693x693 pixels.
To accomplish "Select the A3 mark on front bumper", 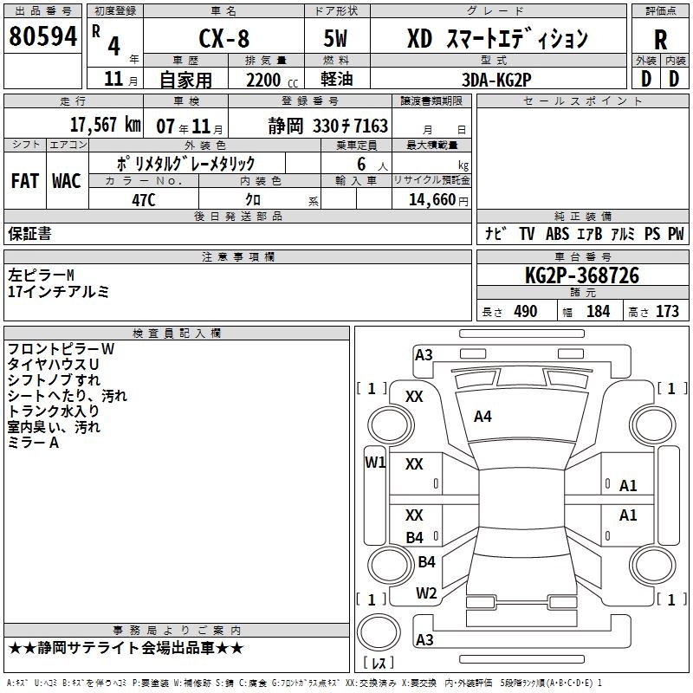I will coord(424,355).
